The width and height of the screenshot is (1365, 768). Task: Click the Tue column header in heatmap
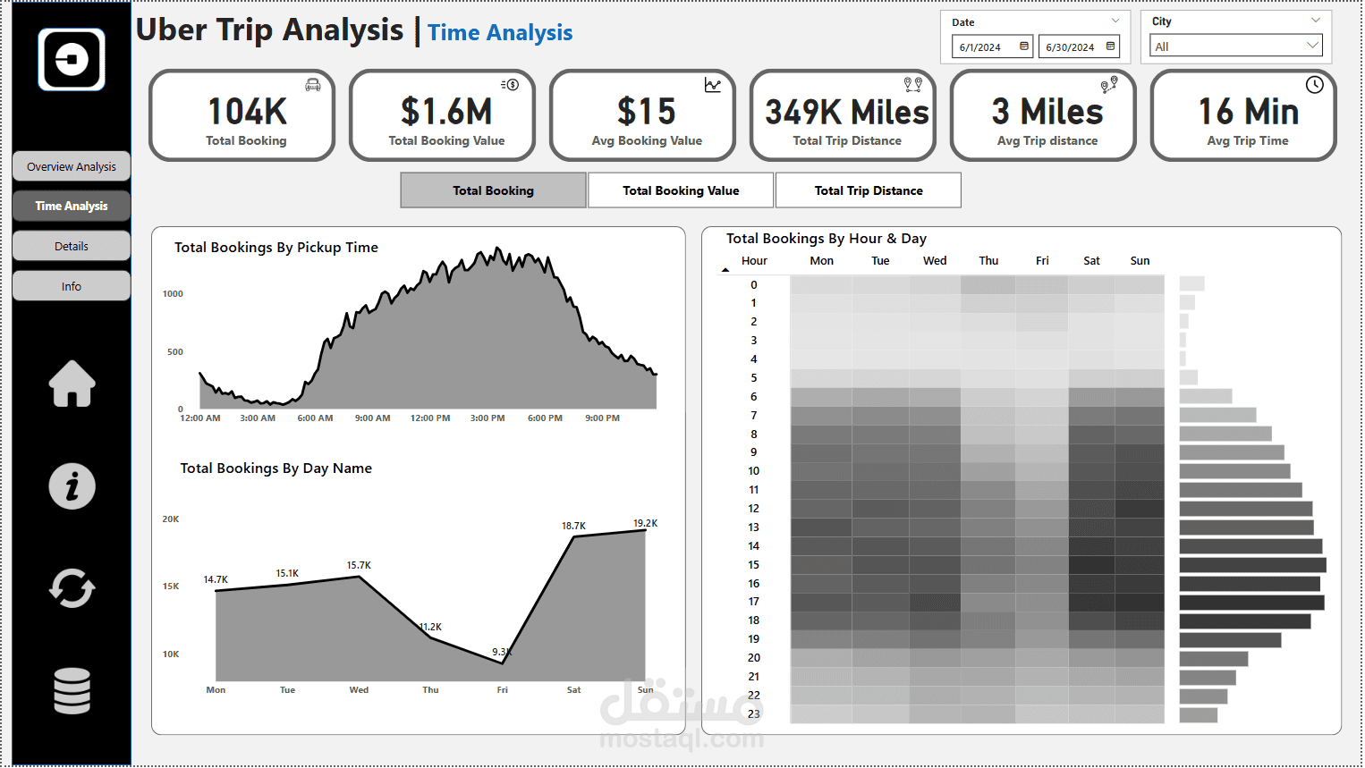coord(880,261)
